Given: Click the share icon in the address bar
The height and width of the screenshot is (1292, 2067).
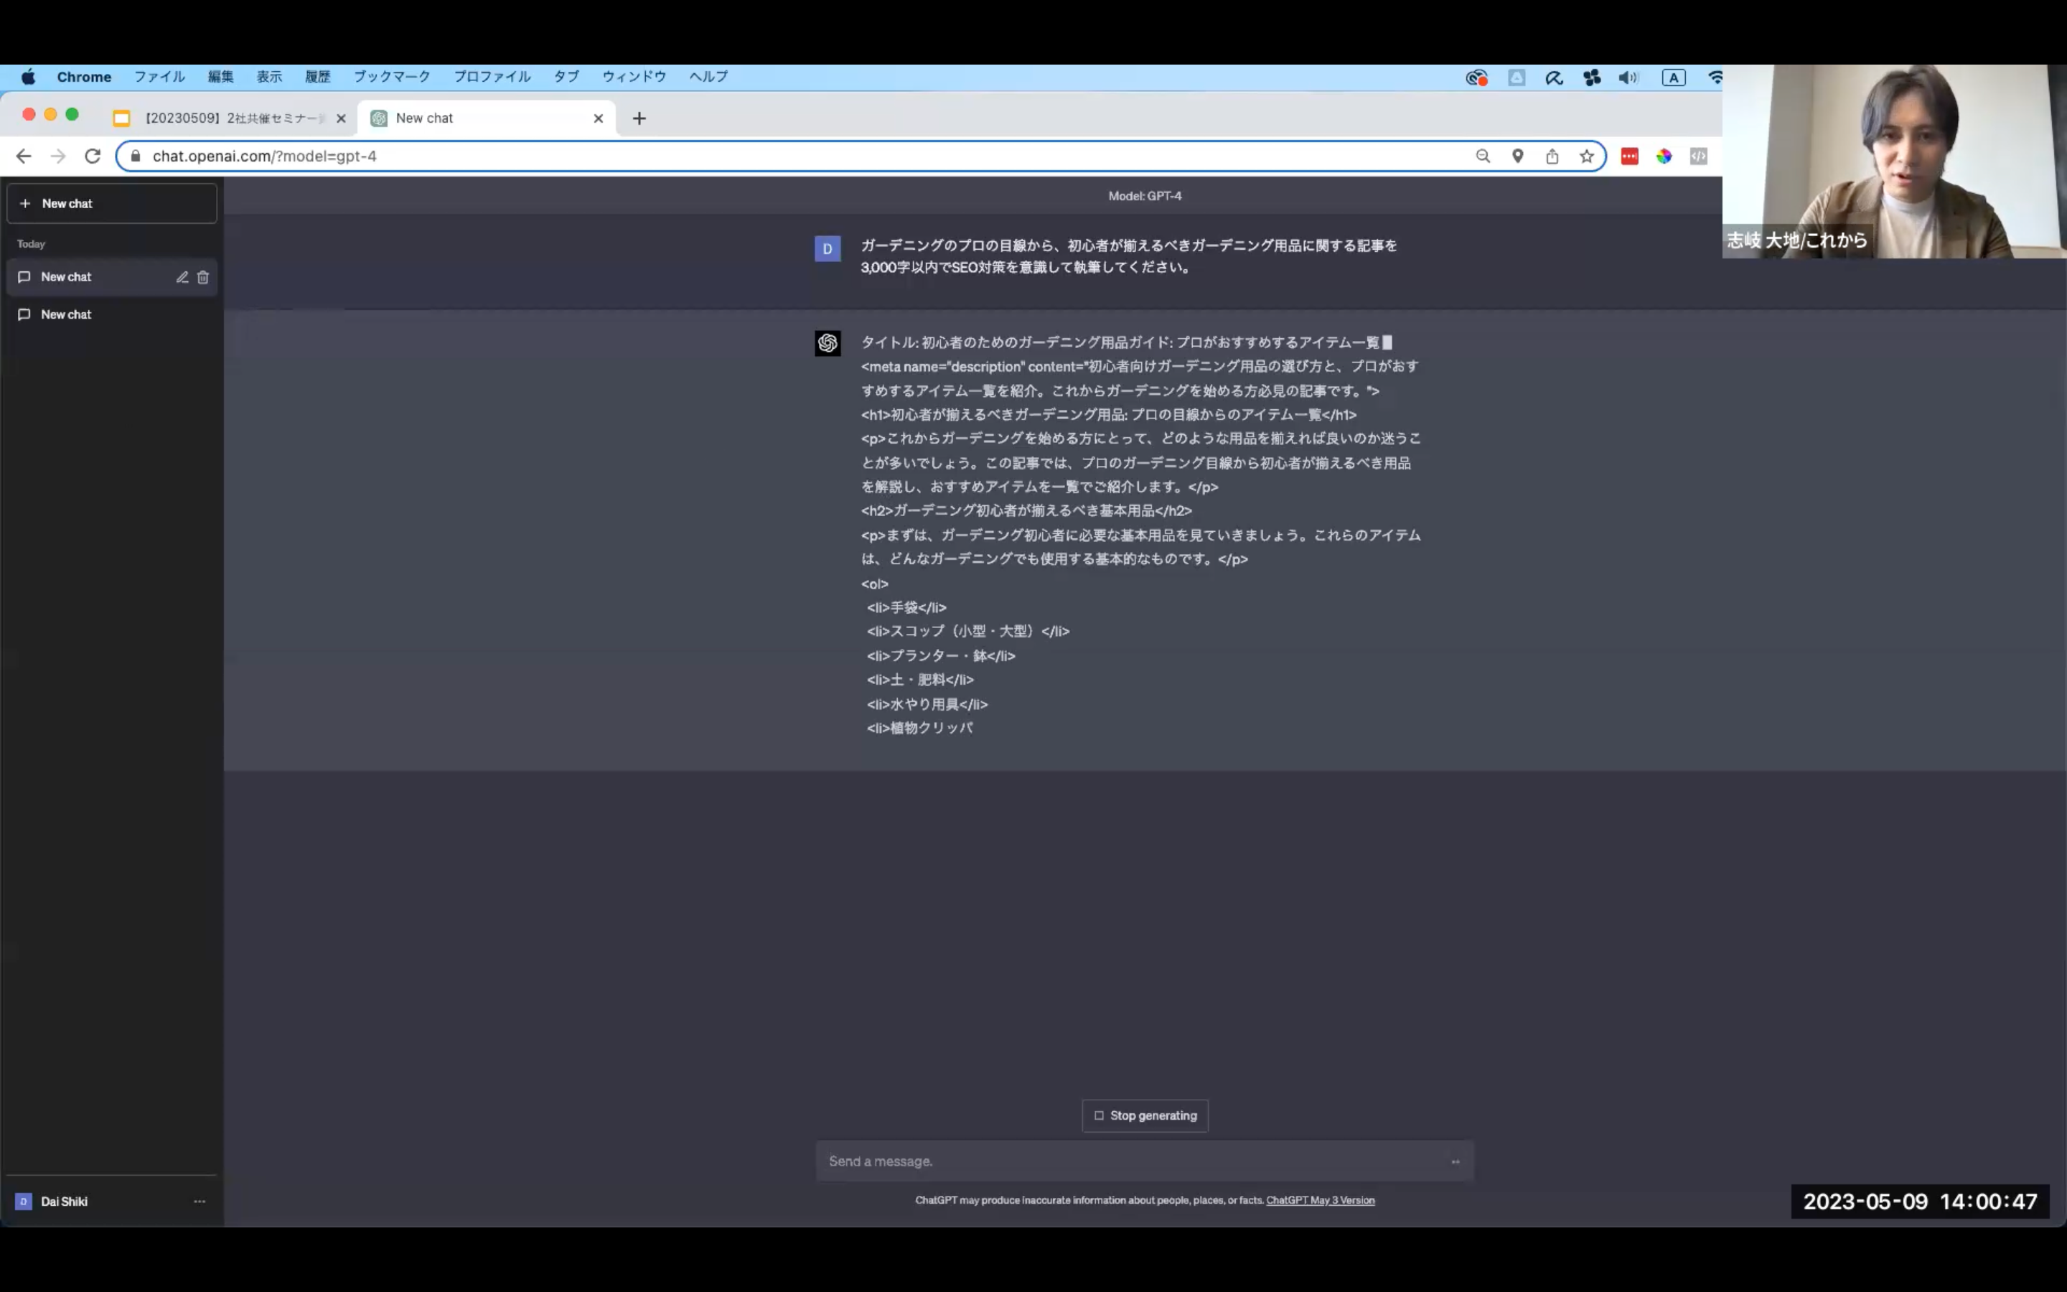Looking at the screenshot, I should (x=1552, y=156).
